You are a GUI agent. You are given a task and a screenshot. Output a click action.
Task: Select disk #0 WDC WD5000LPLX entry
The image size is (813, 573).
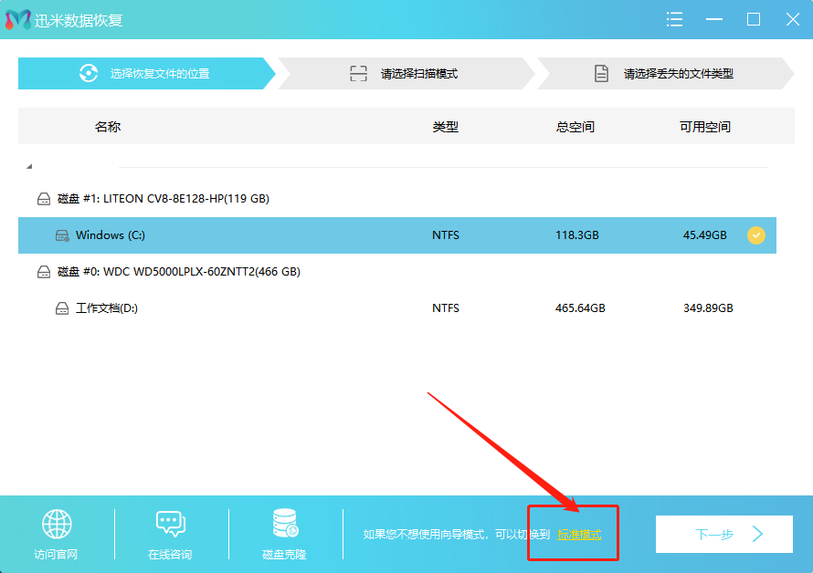pos(178,271)
